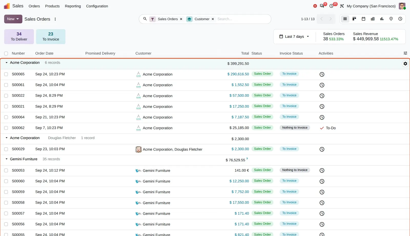Open the Orders menu

pos(34,6)
